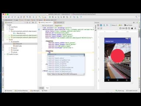
Task: Click the Paste icon in toolbar
Action: 24,17
